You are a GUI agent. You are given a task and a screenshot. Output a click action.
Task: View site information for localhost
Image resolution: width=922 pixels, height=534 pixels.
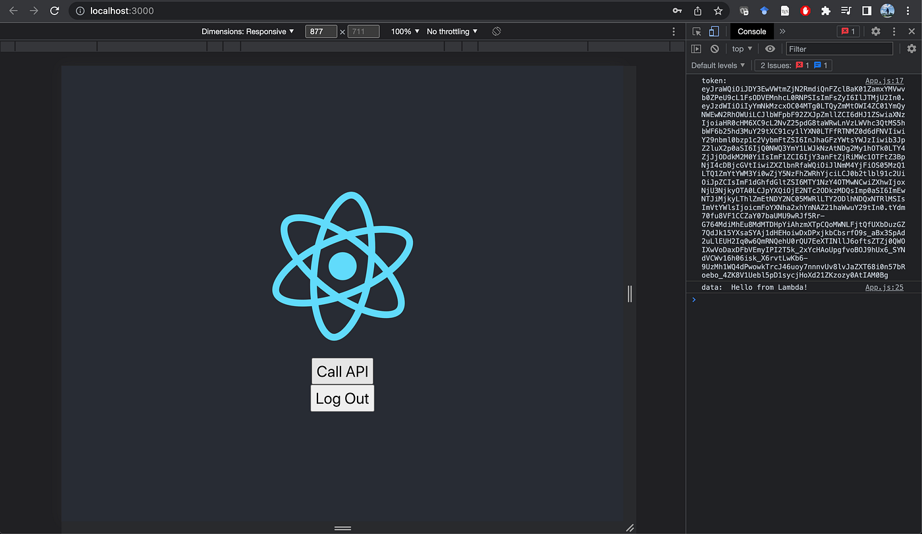click(x=80, y=11)
